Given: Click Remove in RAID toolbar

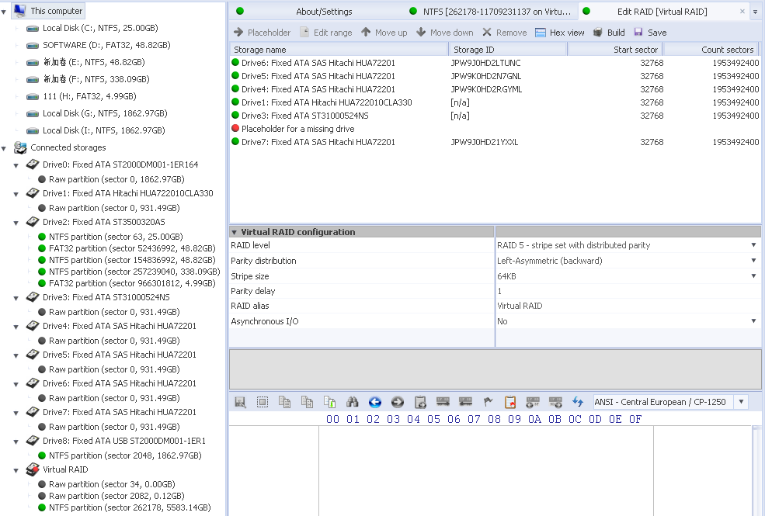Looking at the screenshot, I should point(505,33).
